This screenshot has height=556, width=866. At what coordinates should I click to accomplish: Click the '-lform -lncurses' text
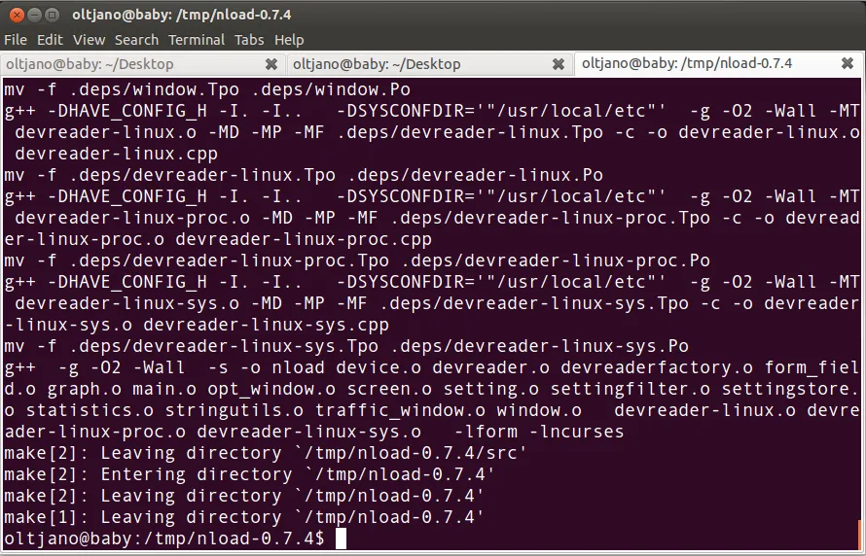pyautogui.click(x=539, y=432)
